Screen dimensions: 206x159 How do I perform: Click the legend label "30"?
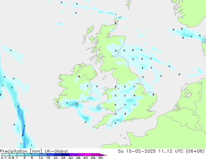click(x=71, y=158)
